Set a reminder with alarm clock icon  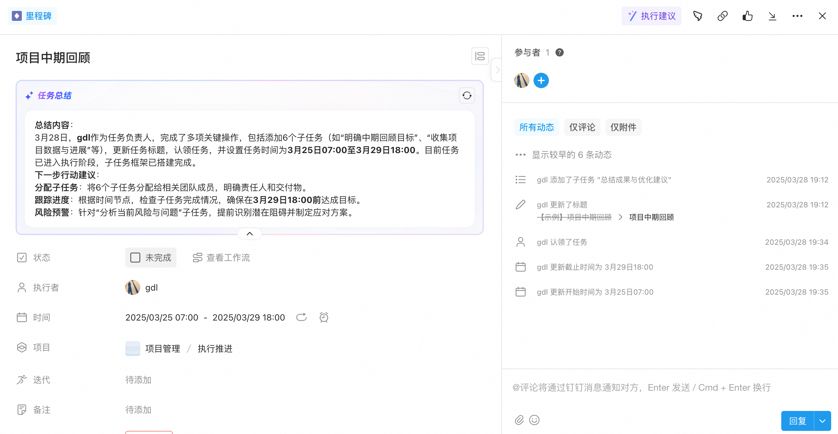coord(324,317)
